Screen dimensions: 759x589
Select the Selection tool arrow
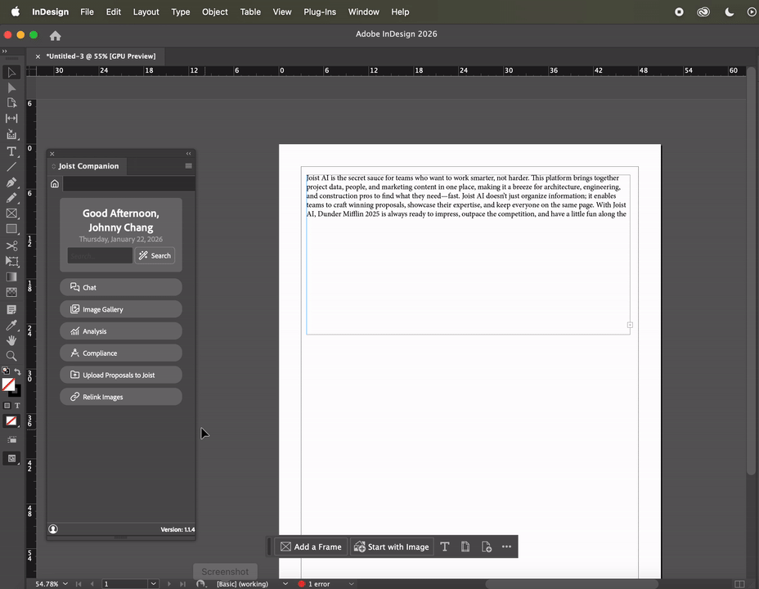pos(11,73)
